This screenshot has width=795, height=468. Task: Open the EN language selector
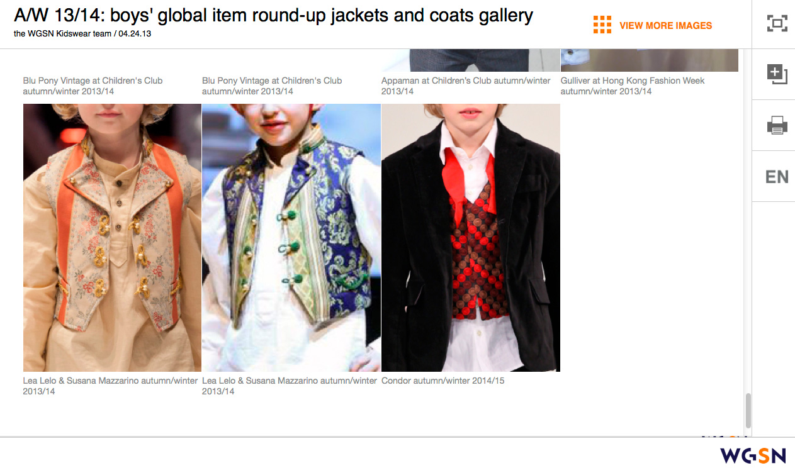click(777, 177)
